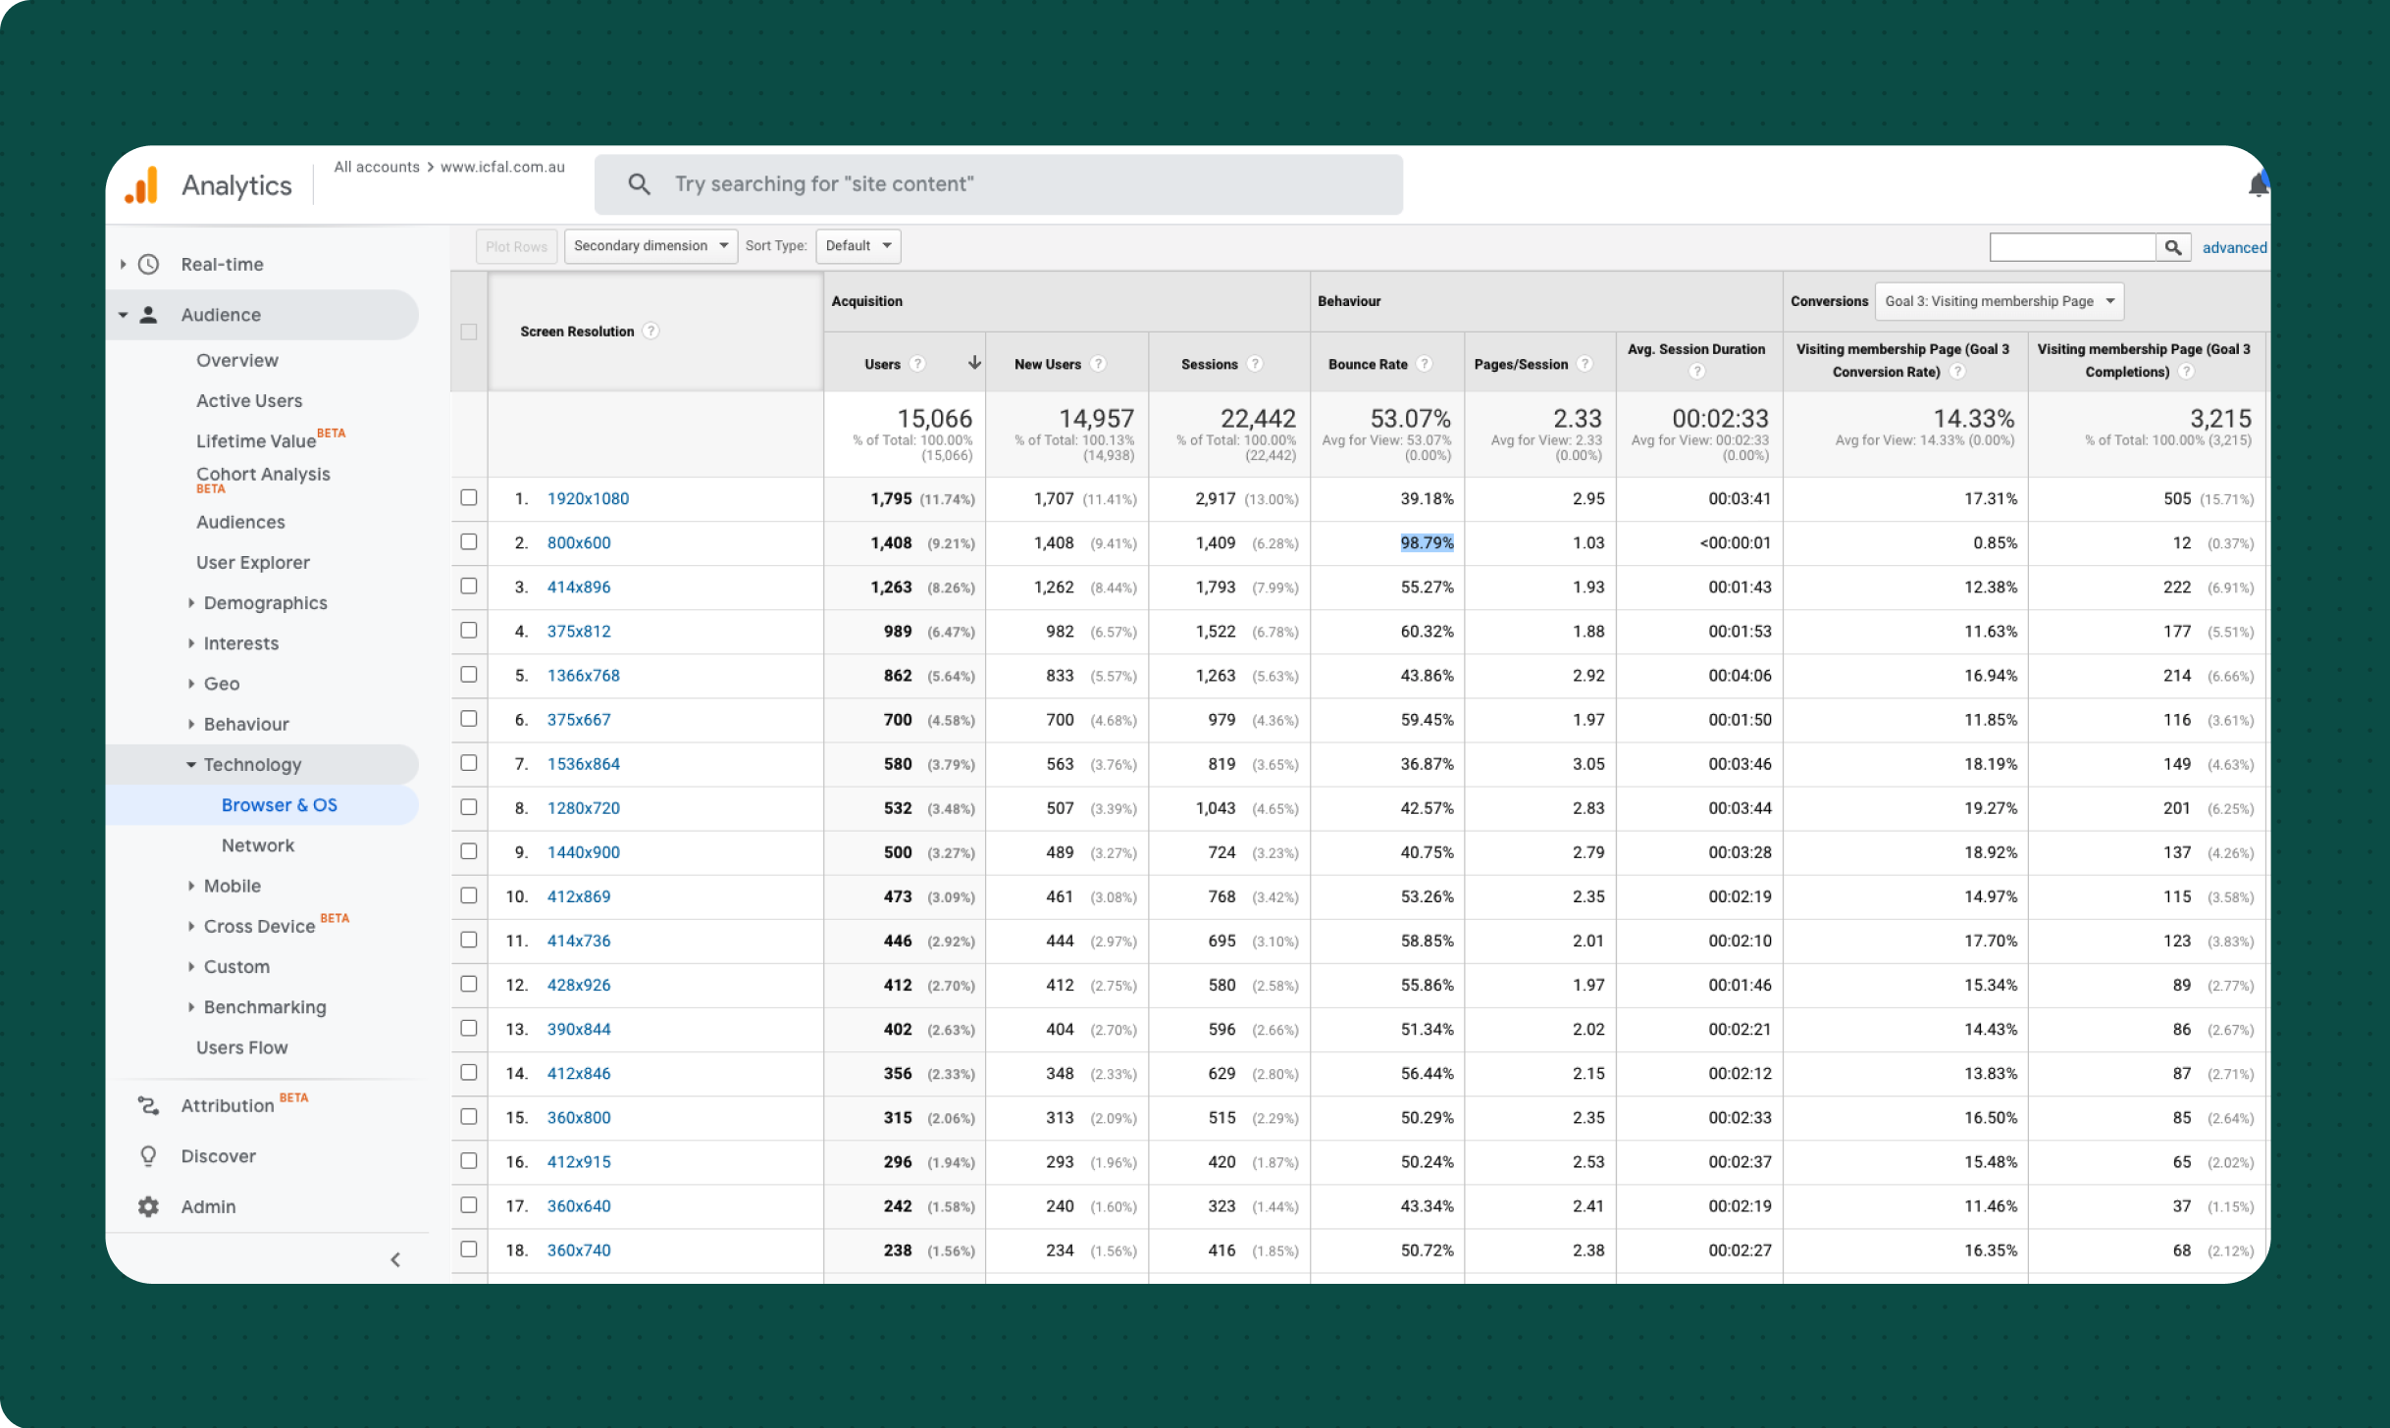2390x1428 pixels.
Task: Tick the checkbox for row 375x812
Action: click(469, 630)
